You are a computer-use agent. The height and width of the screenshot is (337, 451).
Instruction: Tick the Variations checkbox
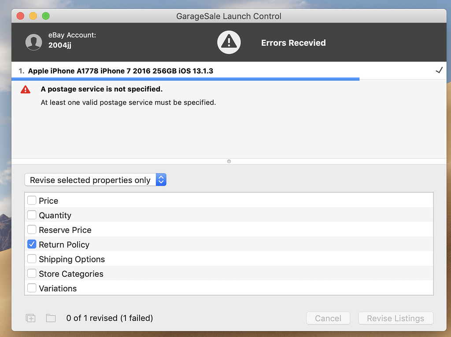[32, 288]
